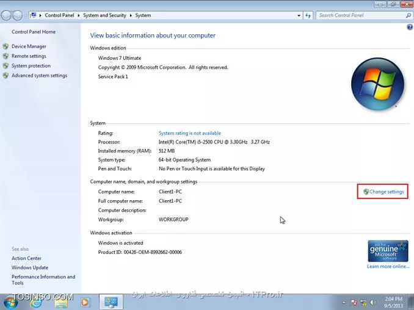
Task: Click the network tray icon
Action: tap(363, 303)
